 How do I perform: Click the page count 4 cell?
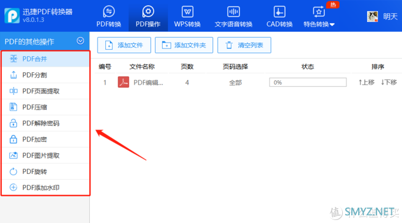click(x=187, y=83)
